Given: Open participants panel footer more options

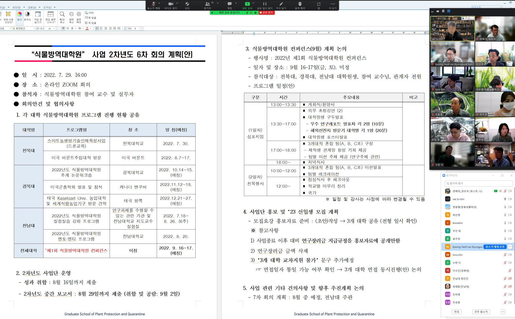Looking at the screenshot, I should pyautogui.click(x=503, y=312).
